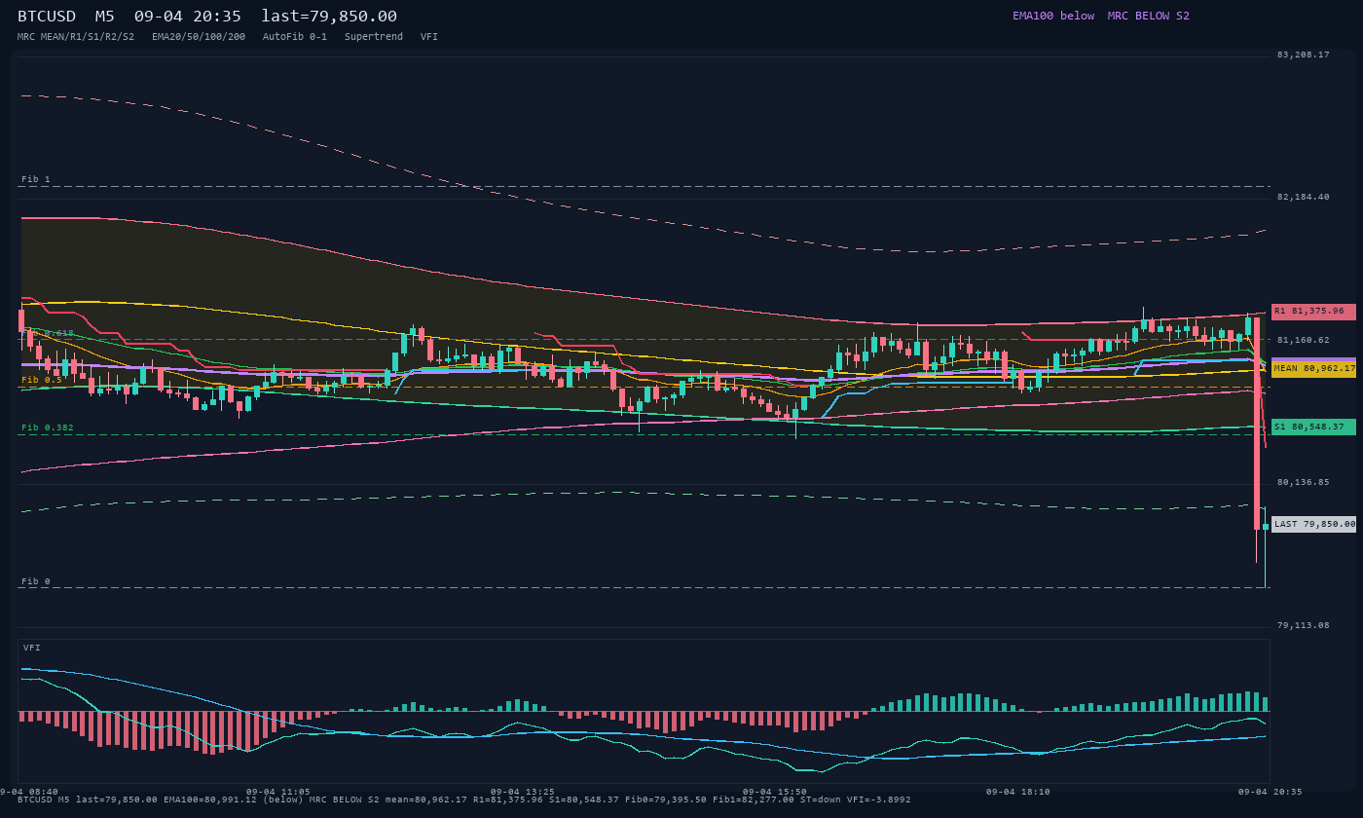Select the 'VFI' entry in the top indicator legend

pos(429,37)
